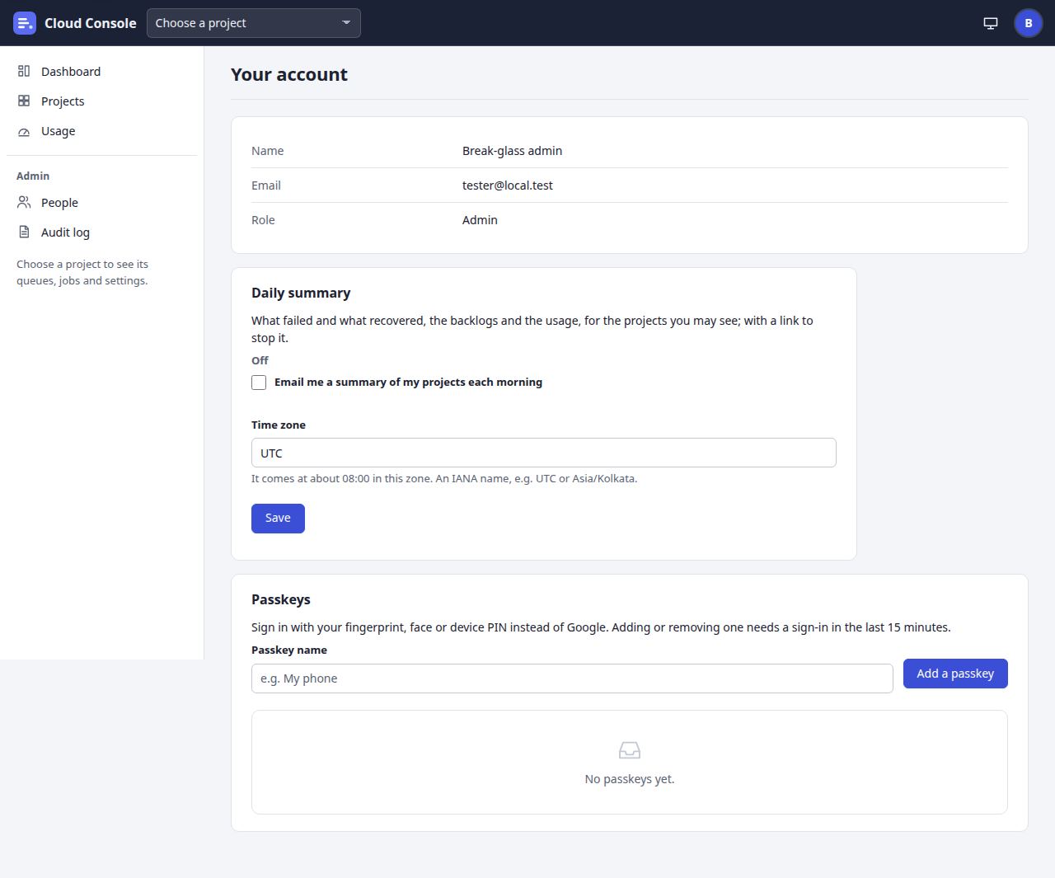
Task: Click the empty passkeys inbox icon
Action: [630, 750]
